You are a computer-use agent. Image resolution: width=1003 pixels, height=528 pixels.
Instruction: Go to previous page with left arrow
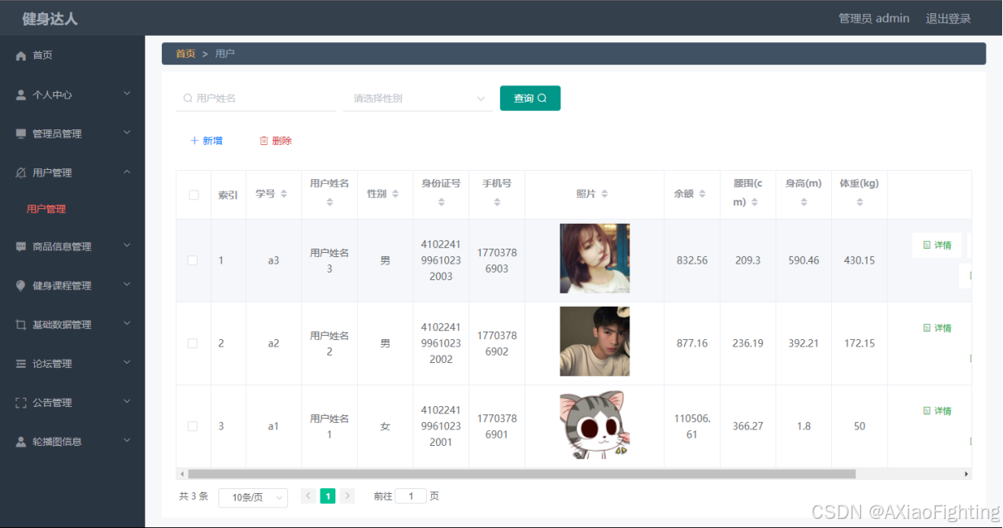pos(308,496)
